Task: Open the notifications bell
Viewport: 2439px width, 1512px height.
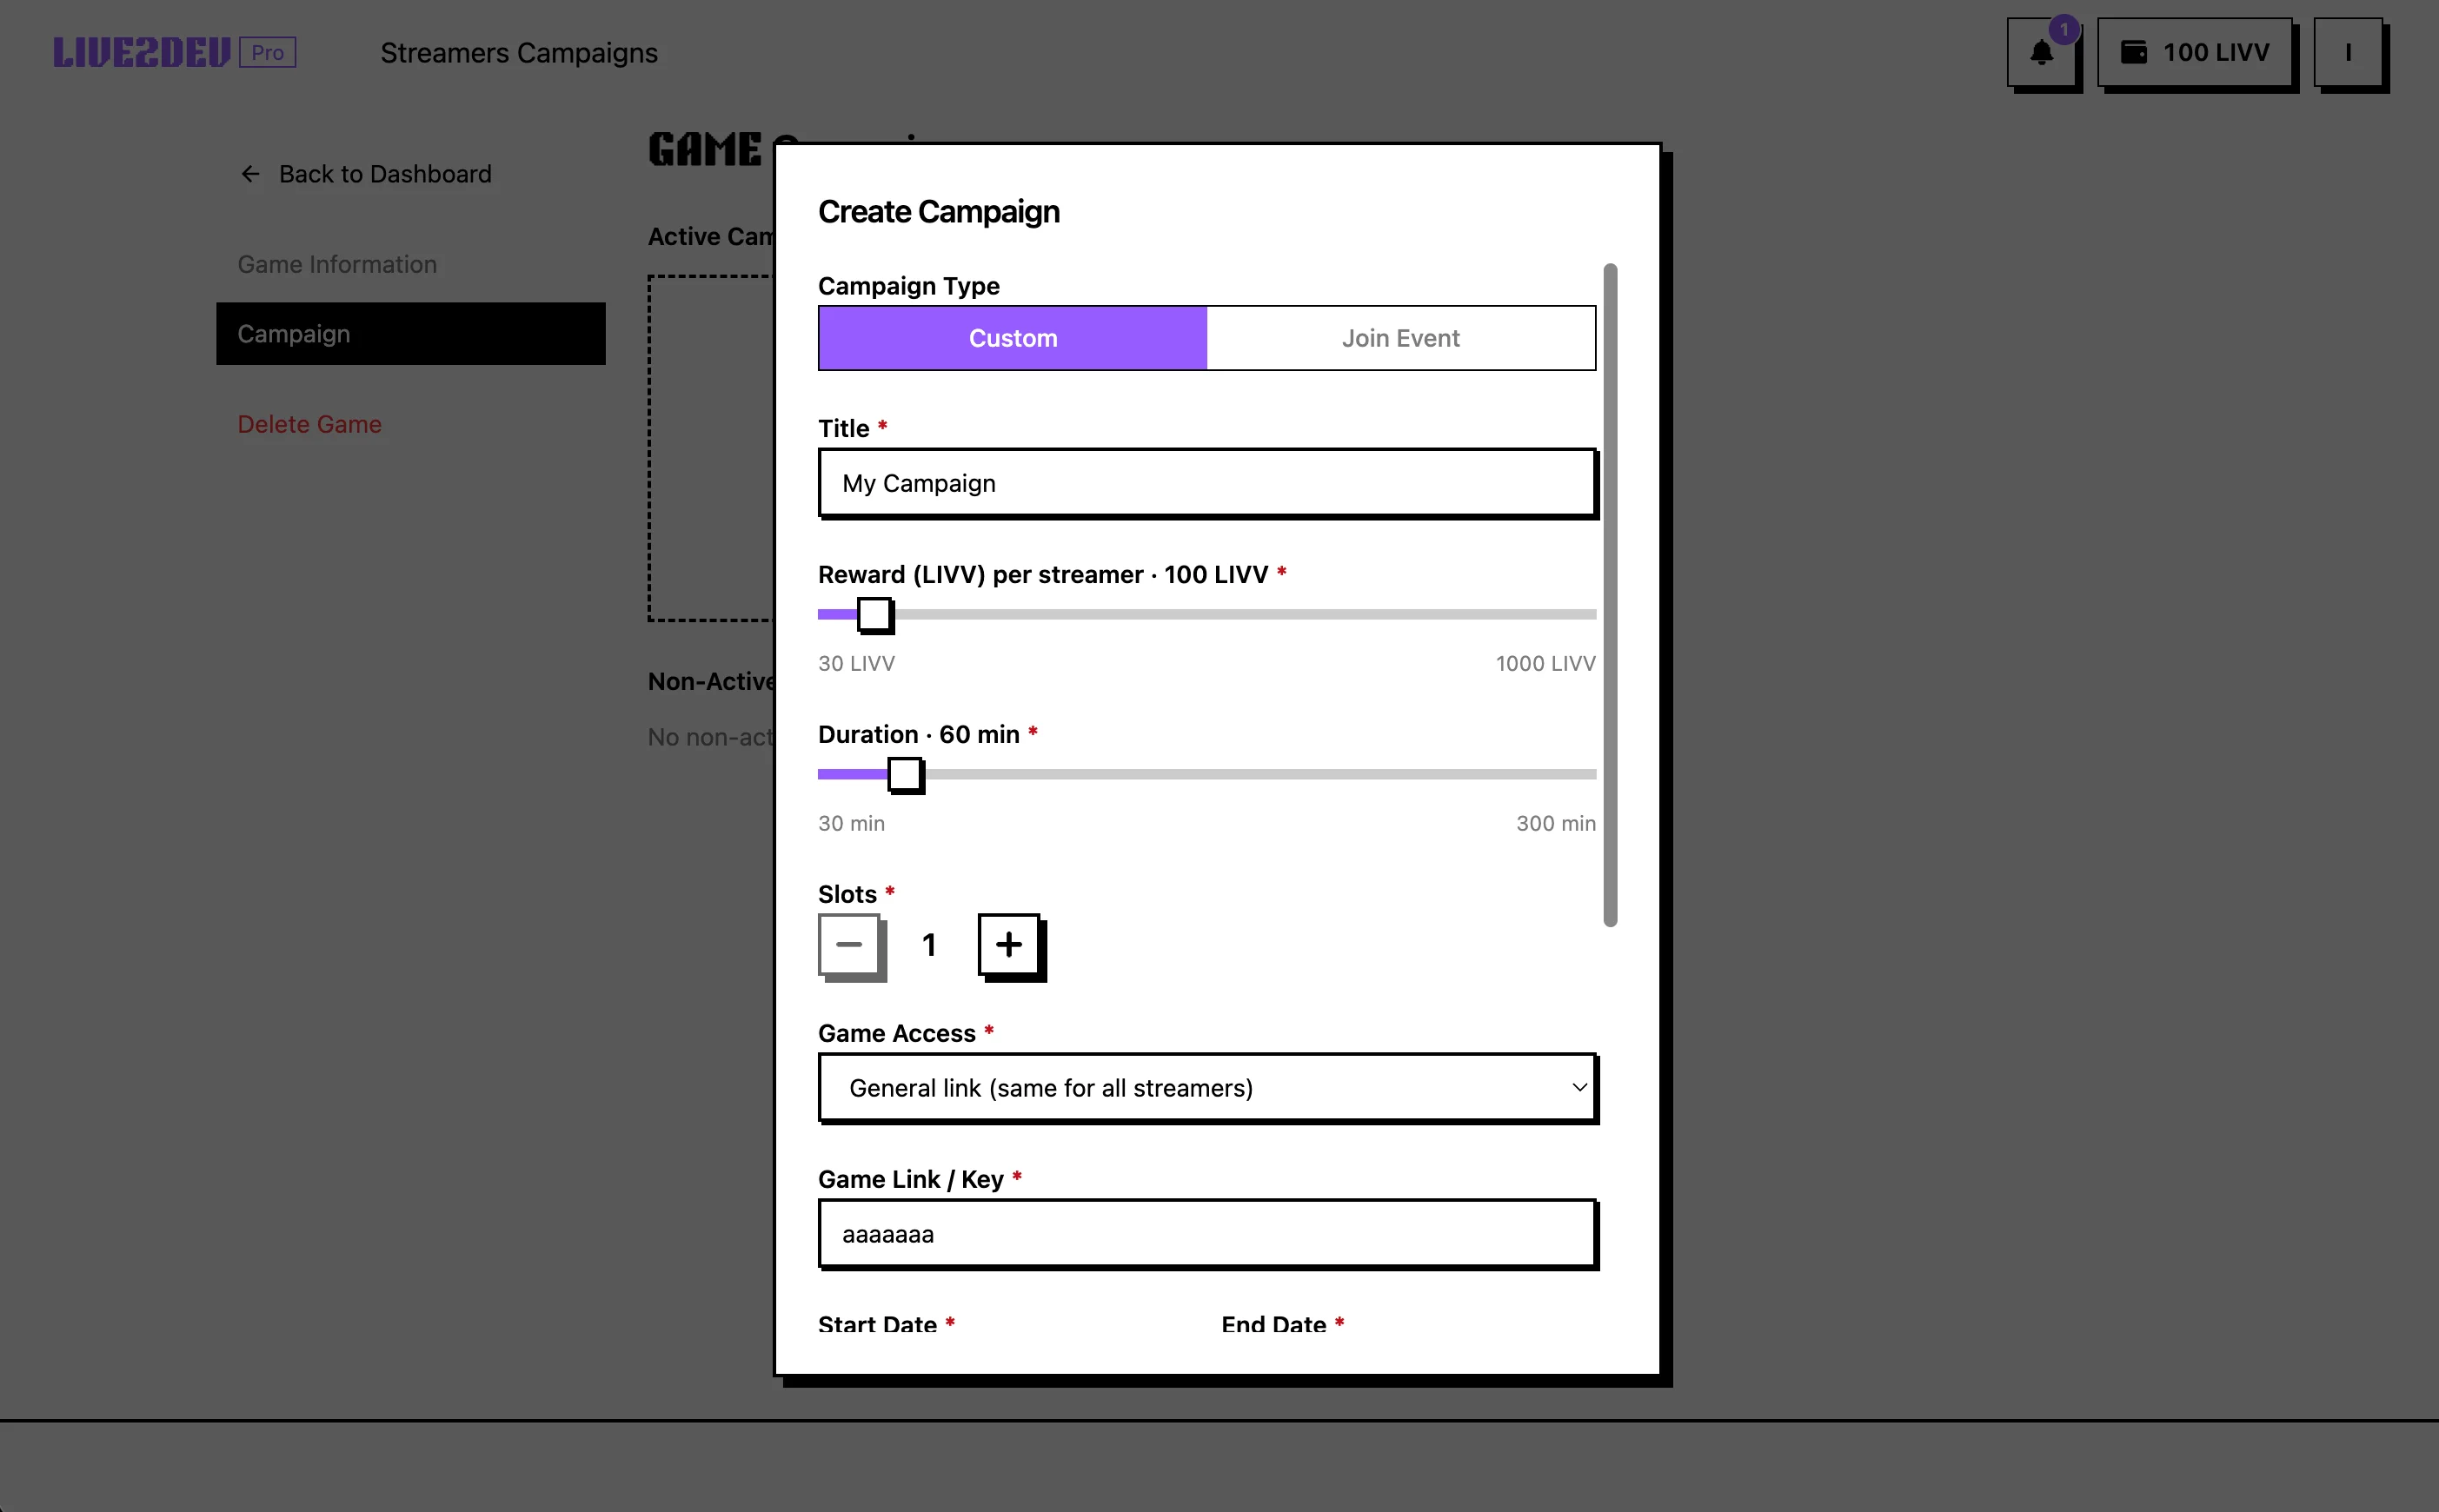Action: click(x=2042, y=52)
